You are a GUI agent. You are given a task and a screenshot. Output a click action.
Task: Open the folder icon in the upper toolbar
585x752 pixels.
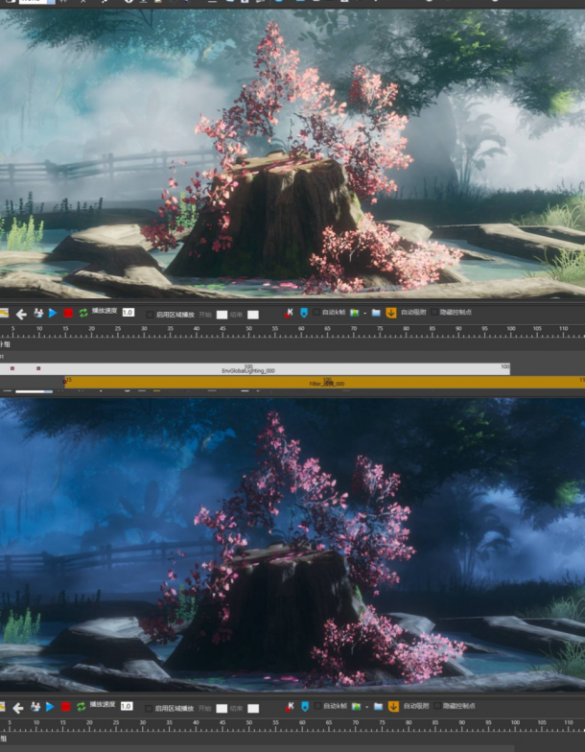click(x=376, y=313)
